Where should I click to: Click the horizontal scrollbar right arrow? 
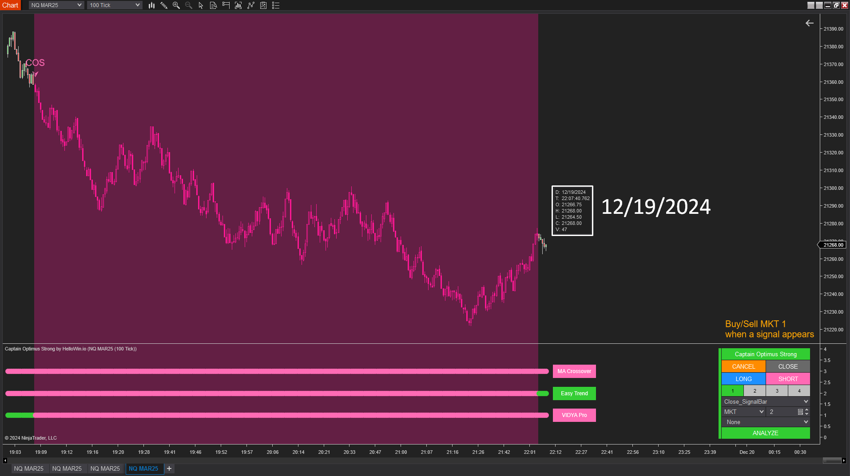(x=844, y=460)
